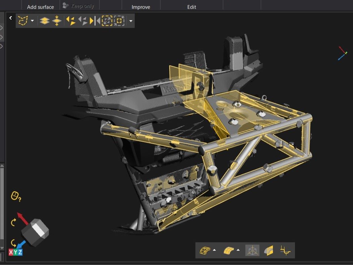Click the yellow scattered triangles icon
The image size is (353, 265).
[x=71, y=21]
